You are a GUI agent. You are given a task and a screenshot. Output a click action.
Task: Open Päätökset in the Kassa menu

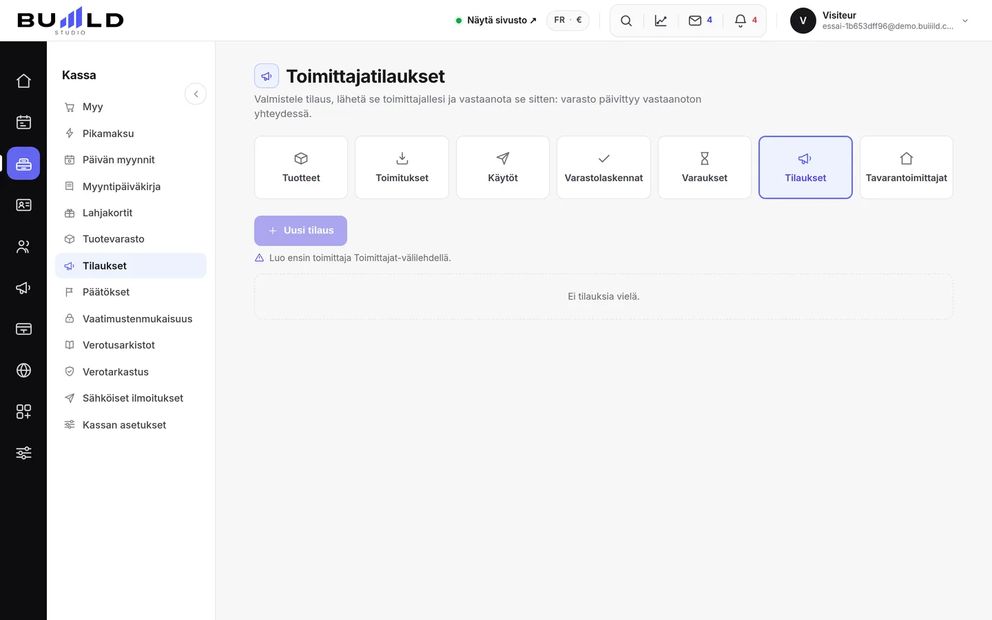coord(131,292)
